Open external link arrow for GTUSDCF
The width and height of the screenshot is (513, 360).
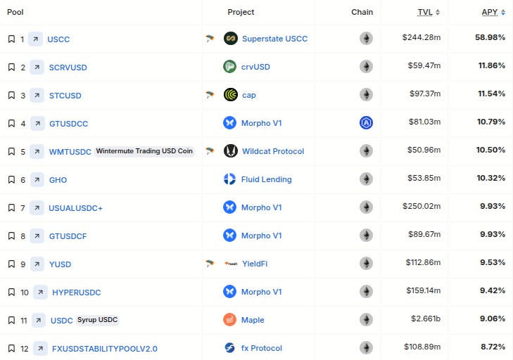pyautogui.click(x=37, y=236)
